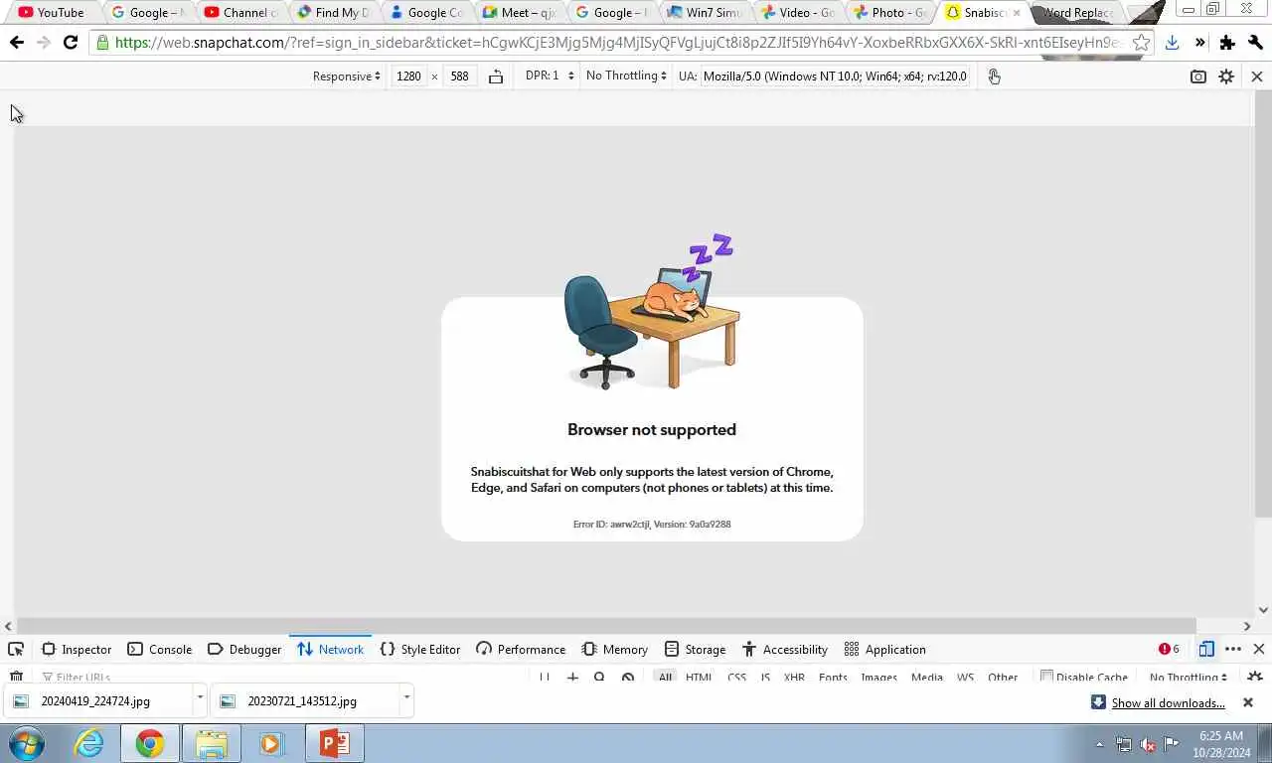Switch to the Memory tab
Image resolution: width=1272 pixels, height=763 pixels.
(x=614, y=649)
